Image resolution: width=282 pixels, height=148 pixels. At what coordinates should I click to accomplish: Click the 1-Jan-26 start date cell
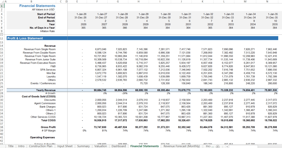coord(82,14)
